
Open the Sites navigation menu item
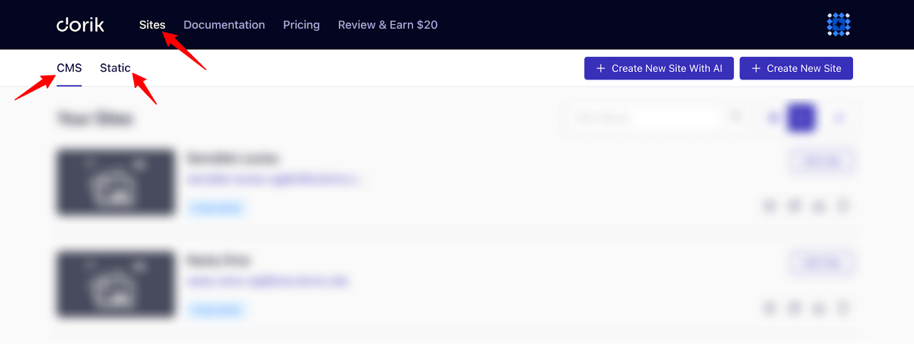(x=152, y=25)
